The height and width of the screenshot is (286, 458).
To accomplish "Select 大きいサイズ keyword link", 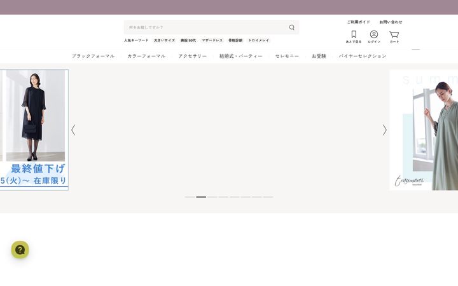I will 165,40.
